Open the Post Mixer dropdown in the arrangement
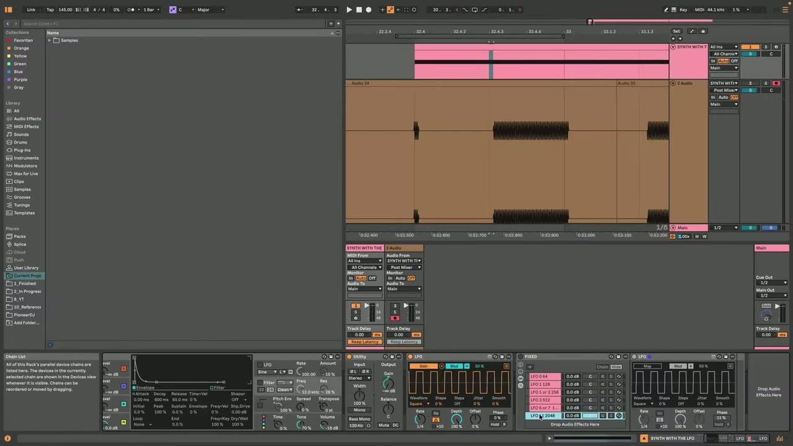The image size is (793, 446). [724, 90]
